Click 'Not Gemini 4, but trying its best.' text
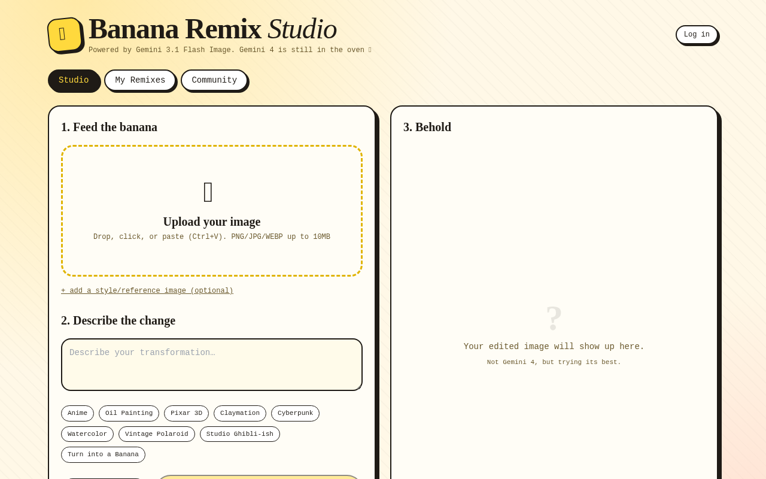The image size is (766, 479). (554, 362)
